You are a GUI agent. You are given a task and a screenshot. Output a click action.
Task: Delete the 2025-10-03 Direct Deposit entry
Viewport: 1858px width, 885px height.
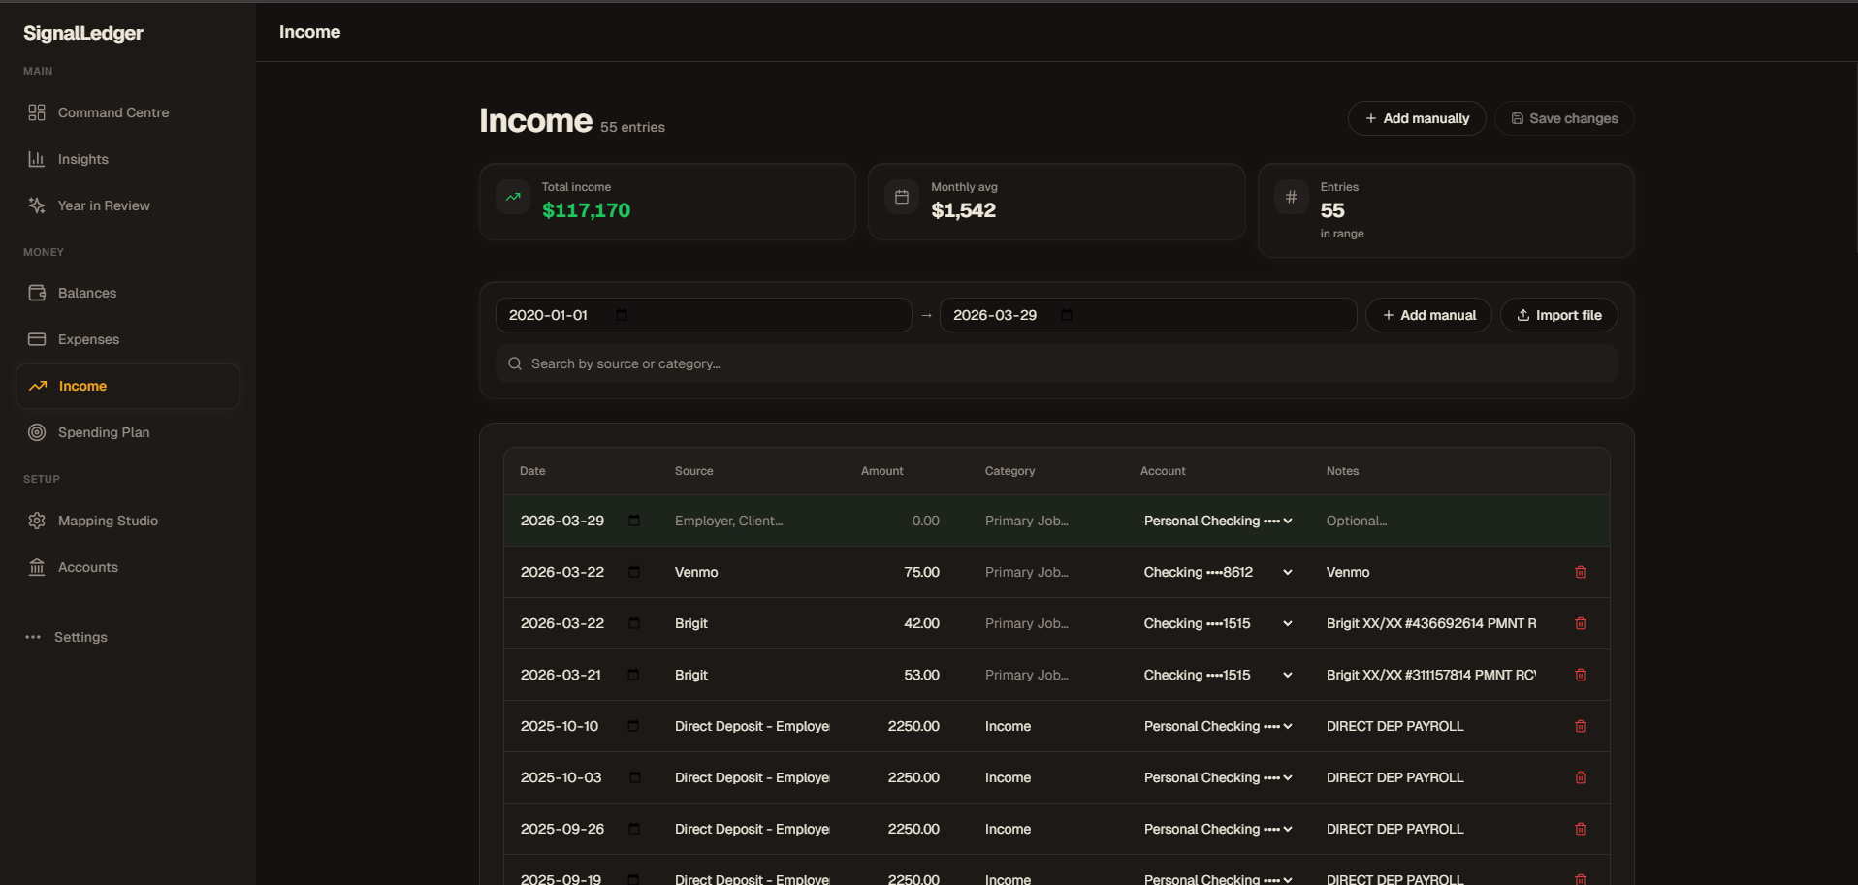pyautogui.click(x=1581, y=777)
